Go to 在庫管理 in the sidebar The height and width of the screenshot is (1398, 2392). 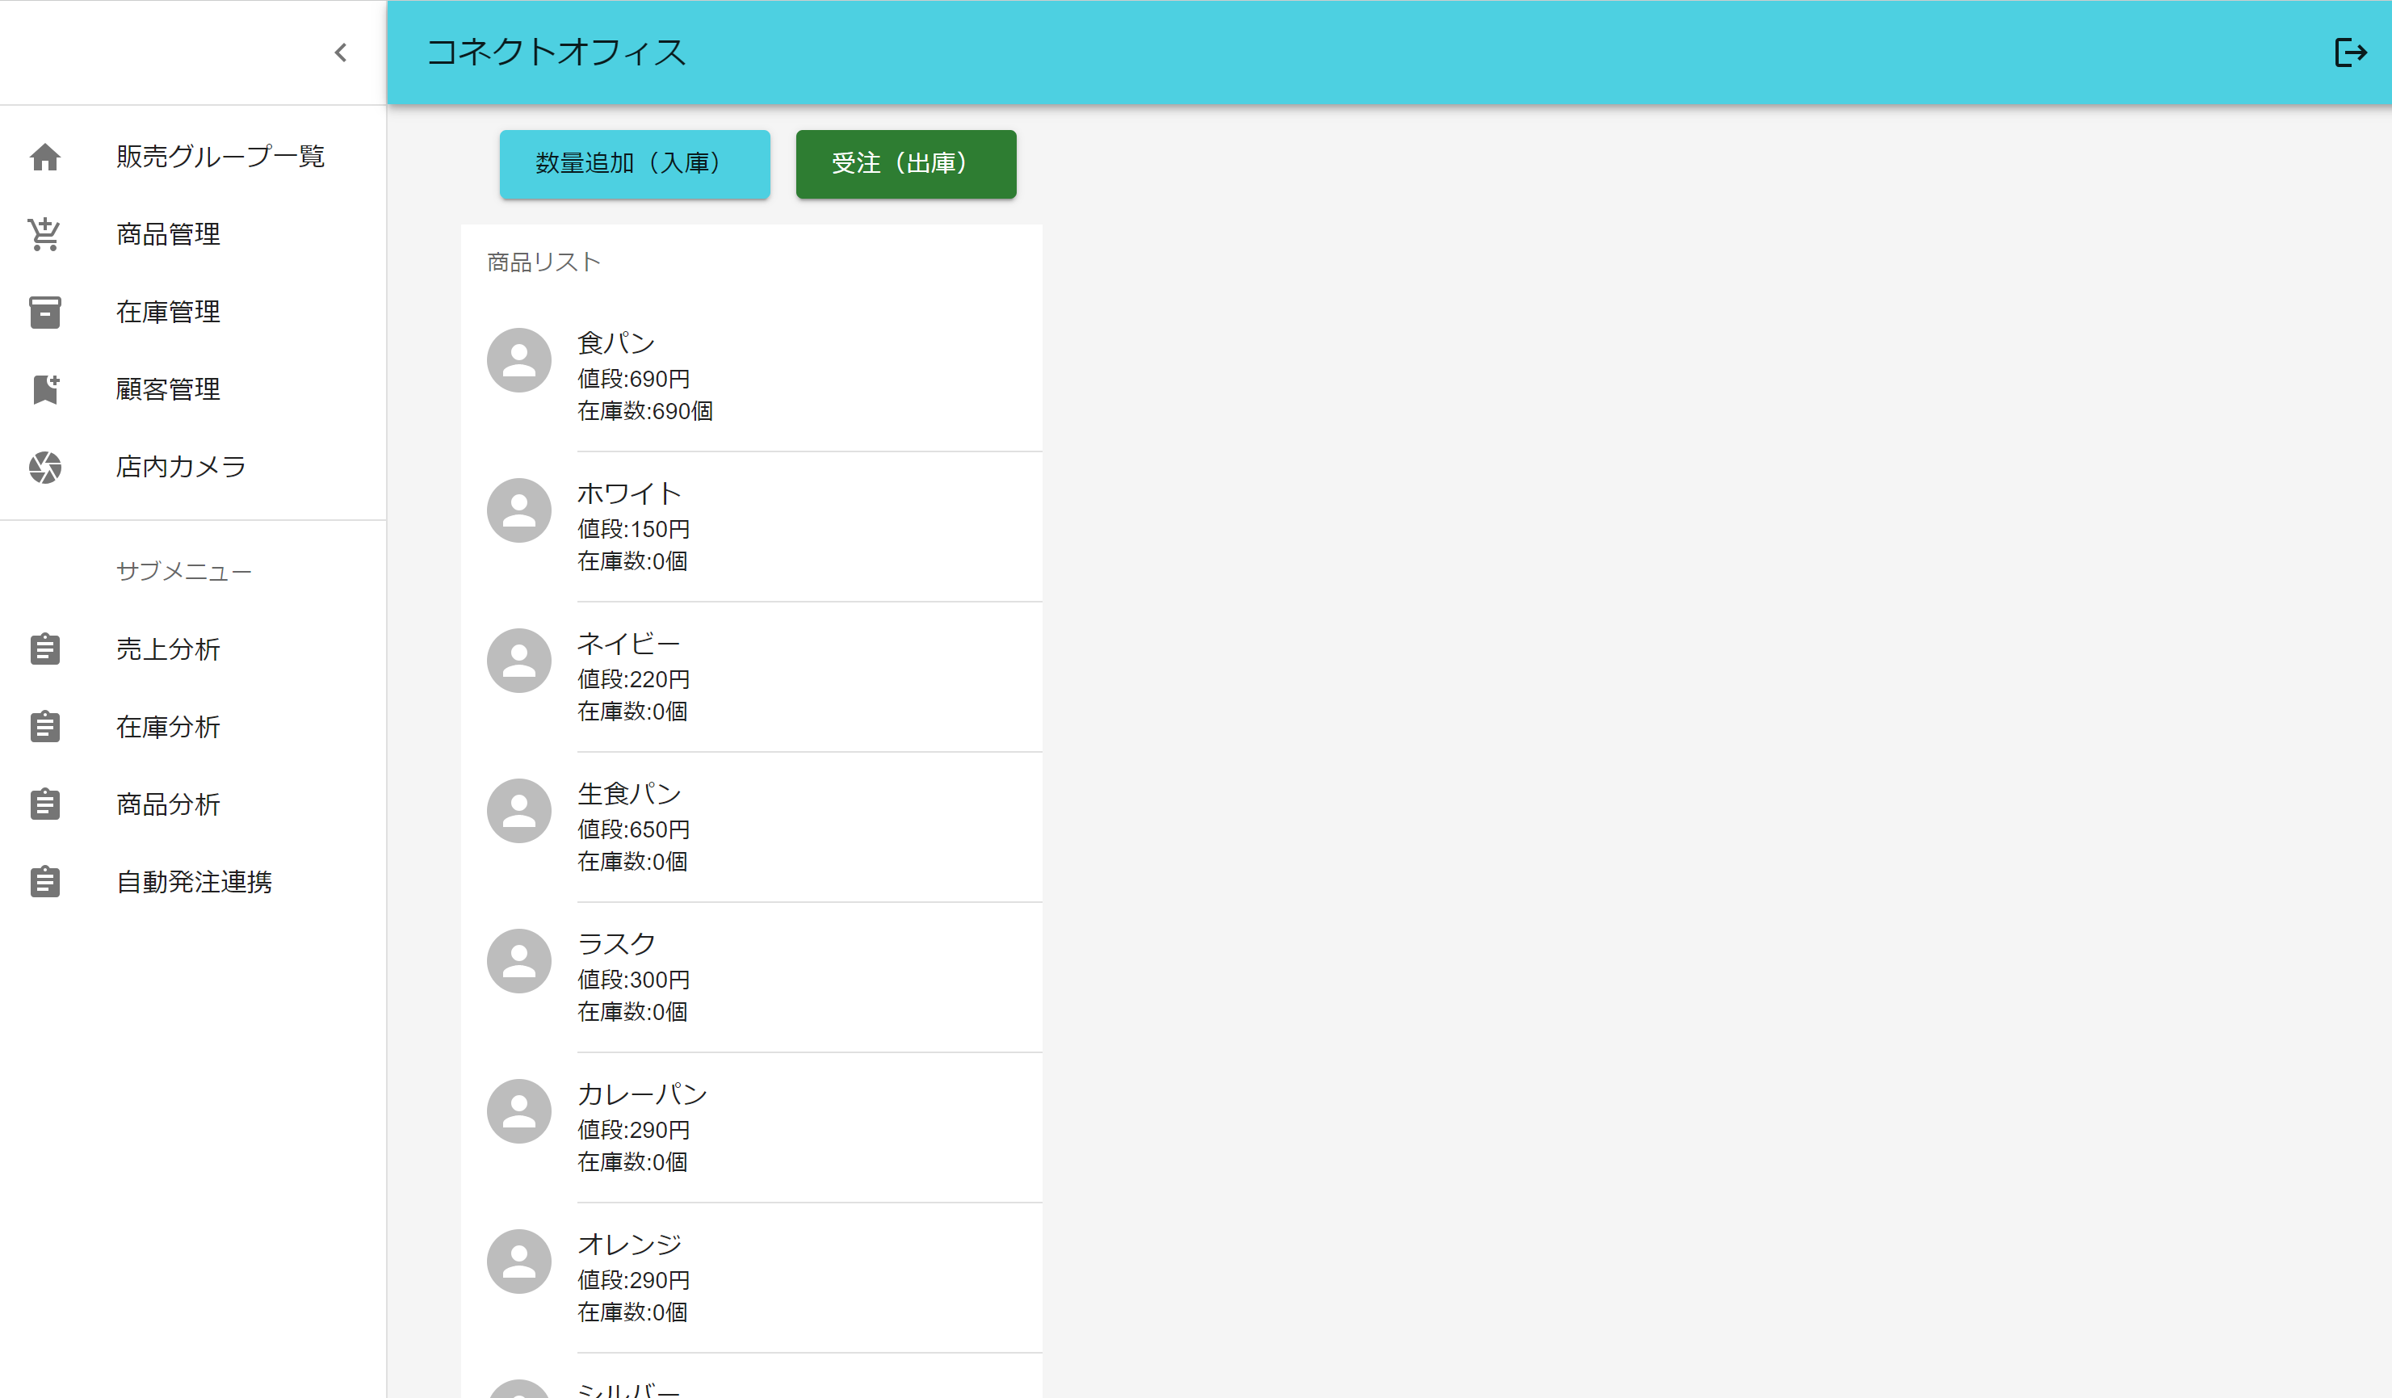[193, 313]
